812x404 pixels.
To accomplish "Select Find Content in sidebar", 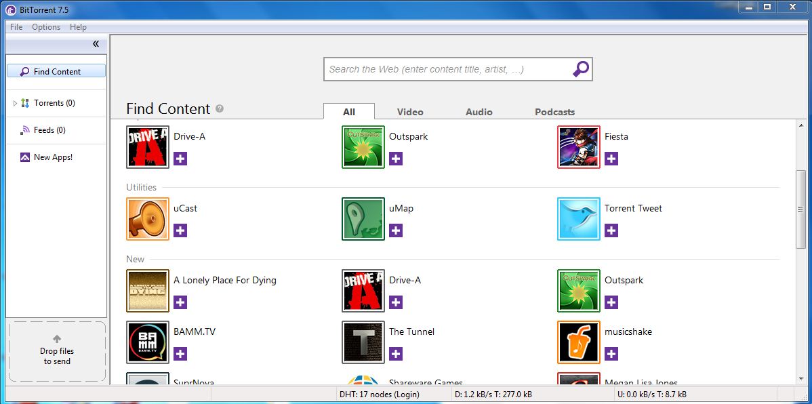I will pos(56,71).
